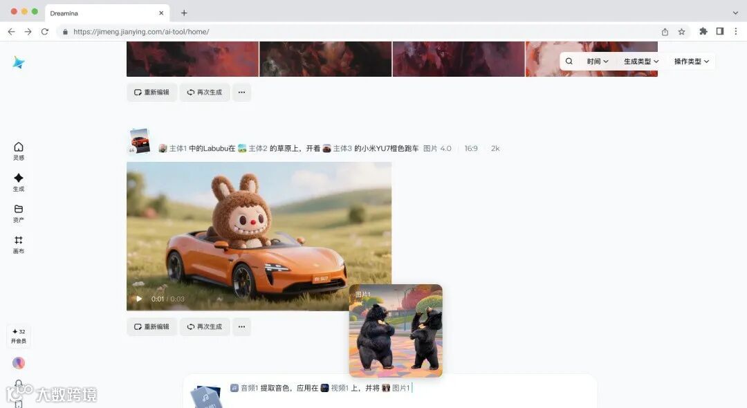Screen dimensions: 747x408
Task: Click the 2k resolution label
Action: tap(495, 149)
